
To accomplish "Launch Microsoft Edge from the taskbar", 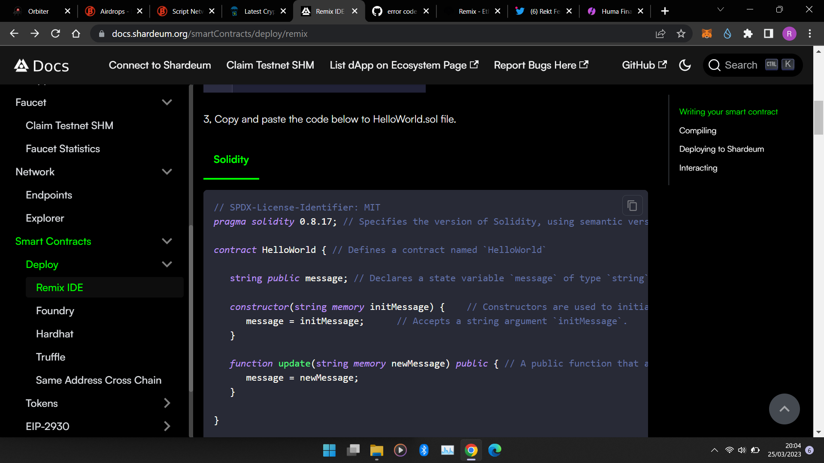I will click(x=494, y=450).
